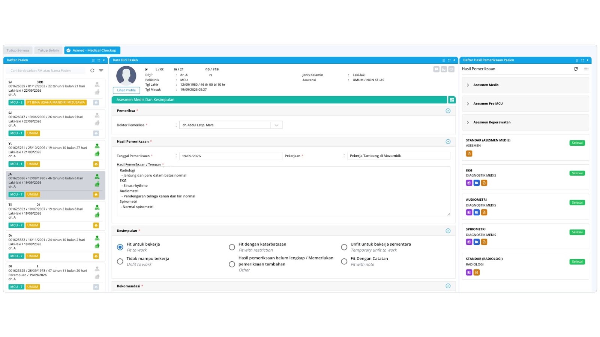This screenshot has width=600, height=337.
Task: Refresh the Daftar Pasien list
Action: pyautogui.click(x=92, y=70)
